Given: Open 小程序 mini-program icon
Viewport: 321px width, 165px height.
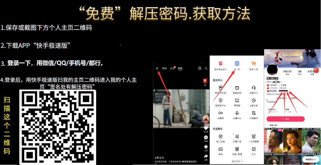Looking at the screenshot, I should click(220, 113).
